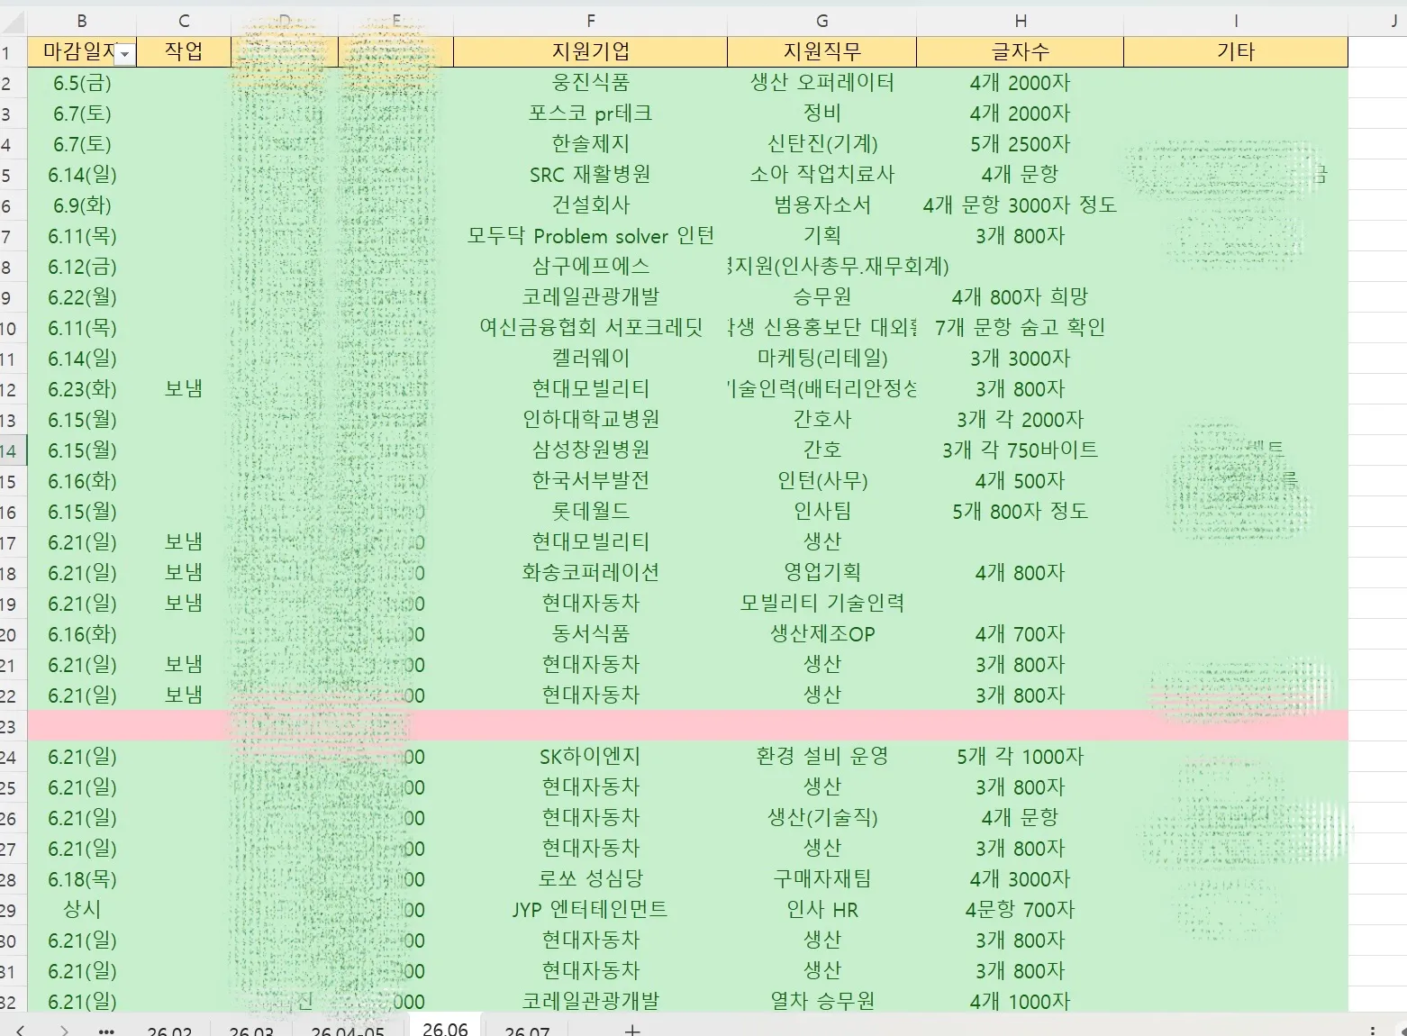This screenshot has width=1407, height=1036.
Task: Select the 상시 deadline cell
Action: pos(82,910)
